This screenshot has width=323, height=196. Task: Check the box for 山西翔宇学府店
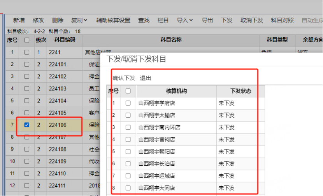coord(128,103)
